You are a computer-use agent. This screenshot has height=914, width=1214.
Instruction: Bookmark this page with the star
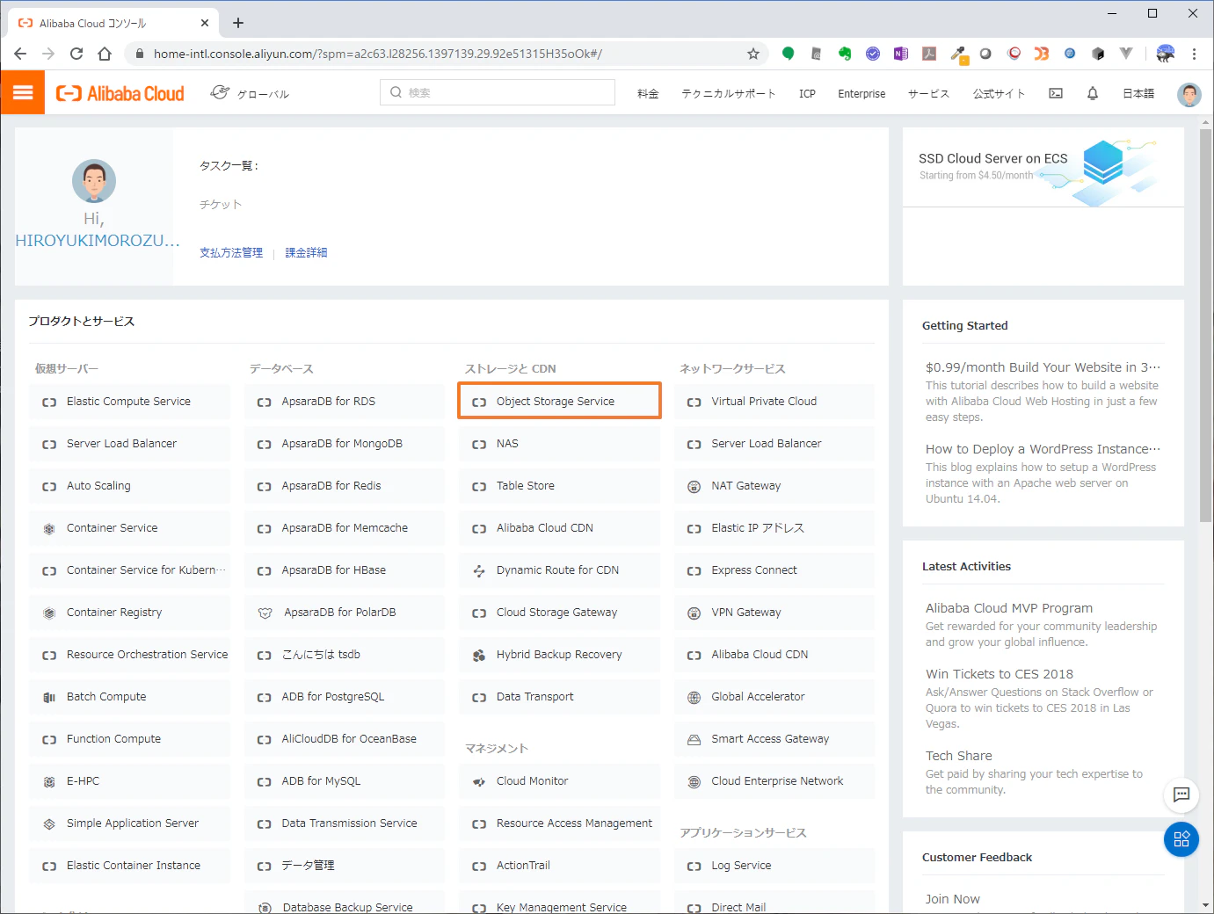click(753, 54)
